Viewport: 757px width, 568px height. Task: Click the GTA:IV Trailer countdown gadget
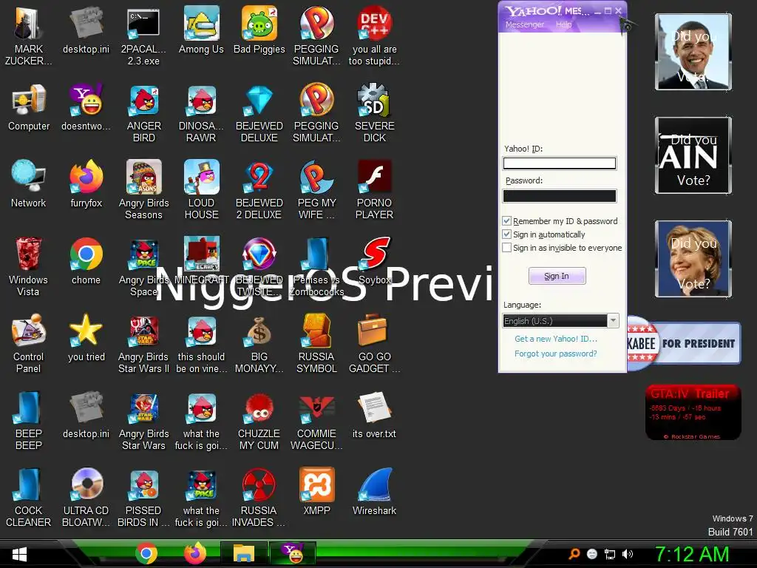pos(693,412)
